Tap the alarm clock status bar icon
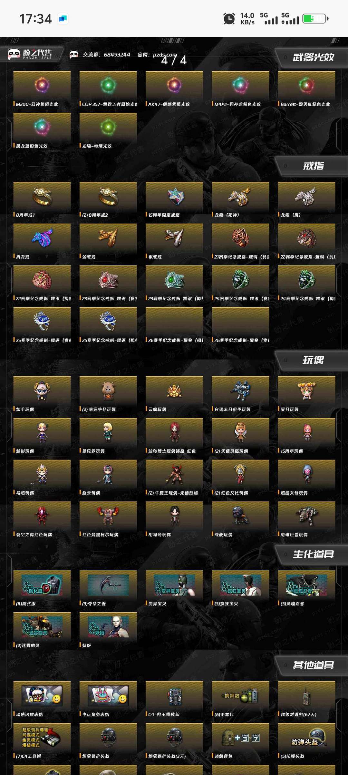Screen dimensions: 348x775 [229, 18]
